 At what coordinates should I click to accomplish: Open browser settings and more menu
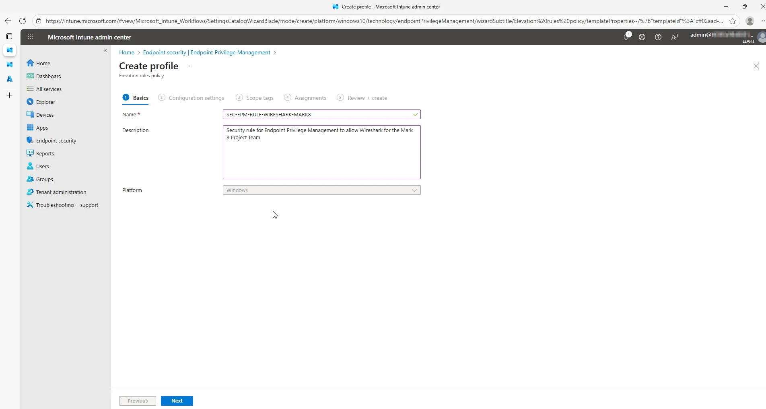pyautogui.click(x=762, y=21)
